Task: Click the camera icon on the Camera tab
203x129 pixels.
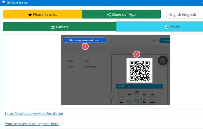Action: pos(53,27)
